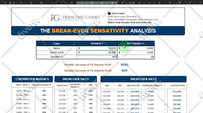
Task: Select column T header
Action: point(149,3)
